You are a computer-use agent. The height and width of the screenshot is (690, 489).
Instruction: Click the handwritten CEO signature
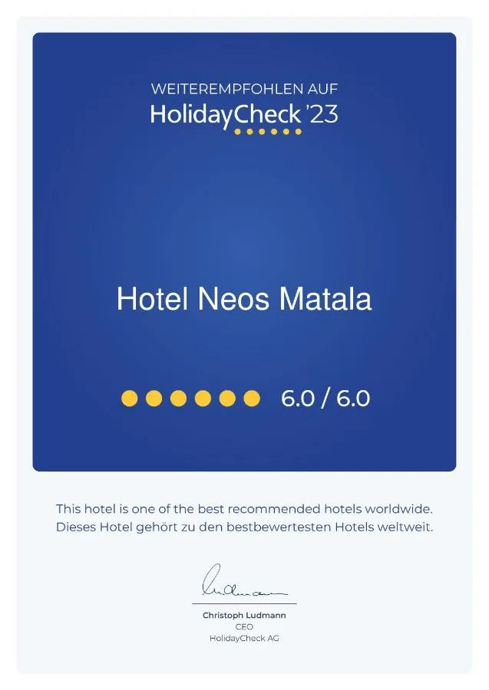coord(240,584)
